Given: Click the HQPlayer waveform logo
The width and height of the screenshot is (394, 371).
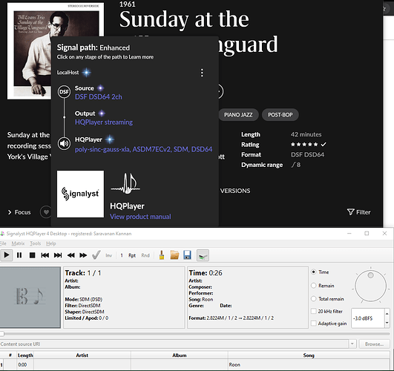Looking at the screenshot, I should click(x=125, y=183).
